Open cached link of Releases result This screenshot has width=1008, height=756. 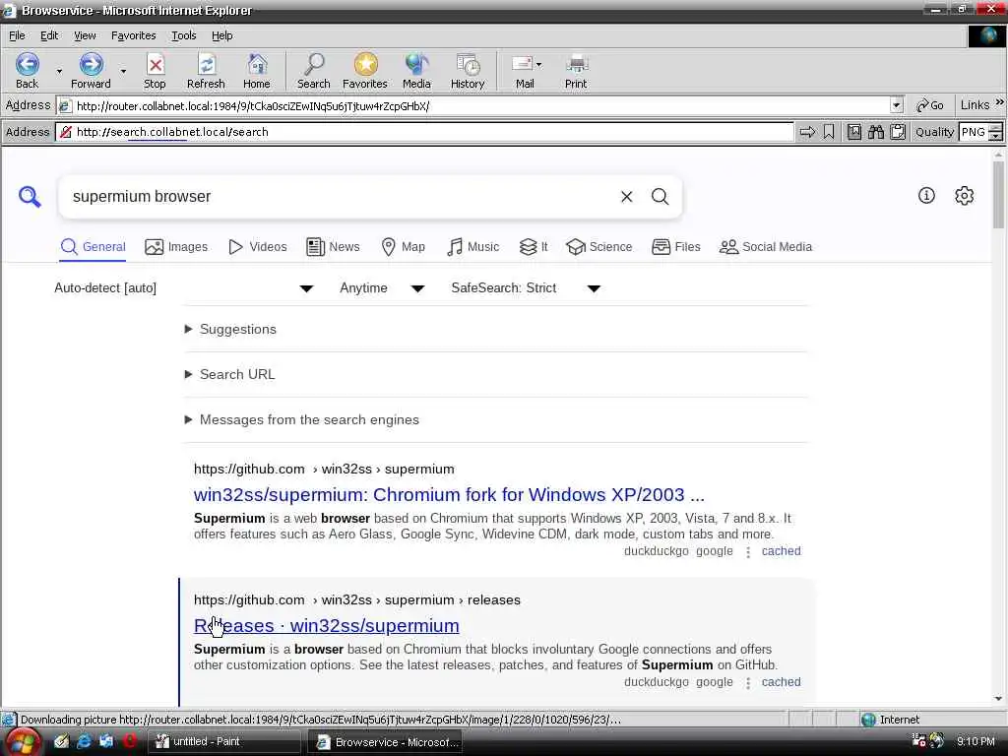781,683
